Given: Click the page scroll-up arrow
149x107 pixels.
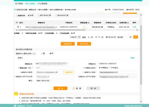Looking at the screenshot, I should coord(141,15).
